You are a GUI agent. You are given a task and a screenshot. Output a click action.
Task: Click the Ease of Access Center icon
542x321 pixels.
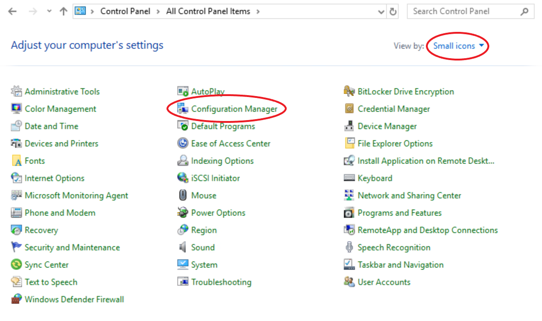pos(183,143)
